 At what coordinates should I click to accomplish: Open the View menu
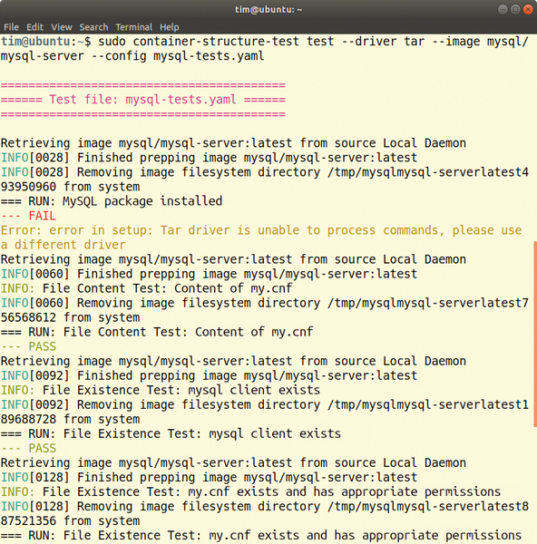pos(62,27)
